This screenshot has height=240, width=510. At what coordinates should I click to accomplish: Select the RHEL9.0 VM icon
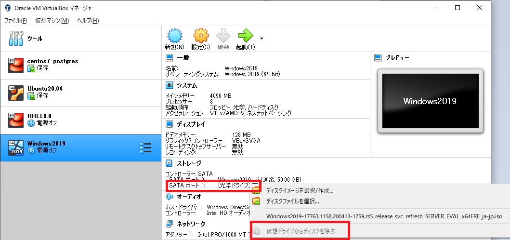[x=16, y=120]
